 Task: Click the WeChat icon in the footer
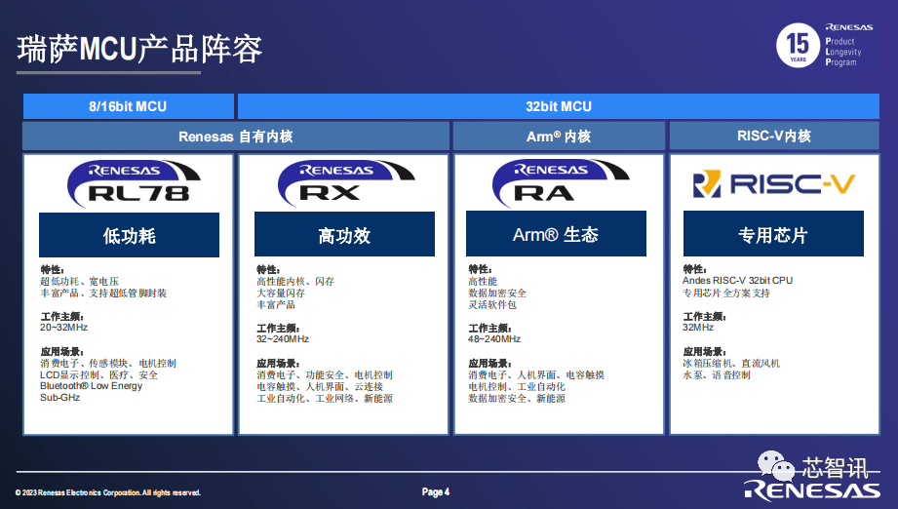click(x=776, y=465)
